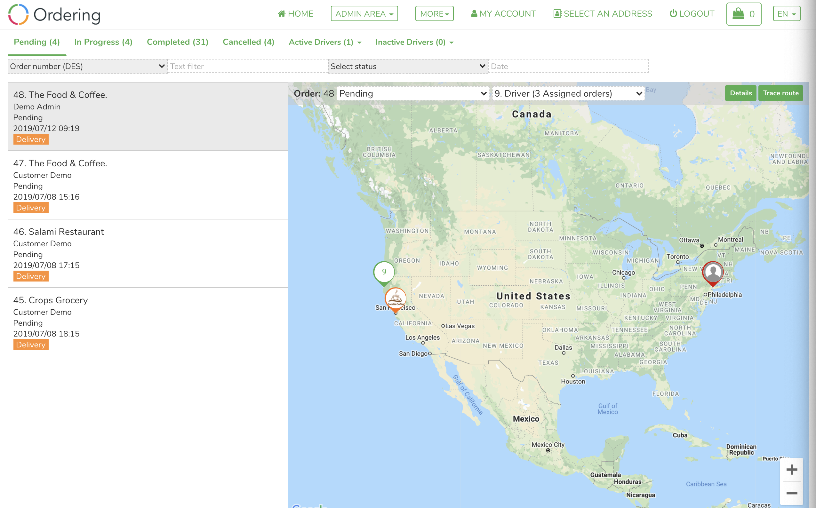Click Demo Admin under order 48
The width and height of the screenshot is (816, 508).
pos(37,107)
